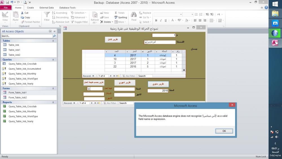Click volume icon in system tray
This screenshot has width=282, height=159.
click(x=277, y=137)
